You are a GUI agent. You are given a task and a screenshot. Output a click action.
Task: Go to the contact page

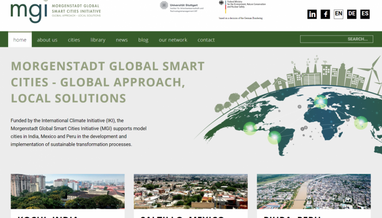(x=206, y=40)
